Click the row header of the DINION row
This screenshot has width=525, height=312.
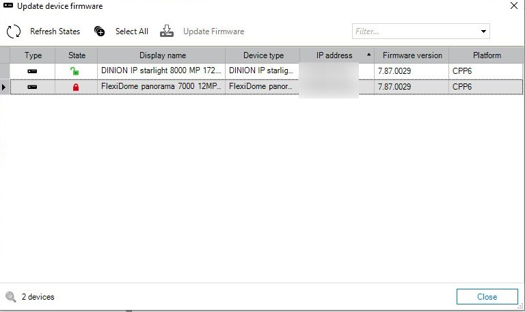click(x=5, y=71)
